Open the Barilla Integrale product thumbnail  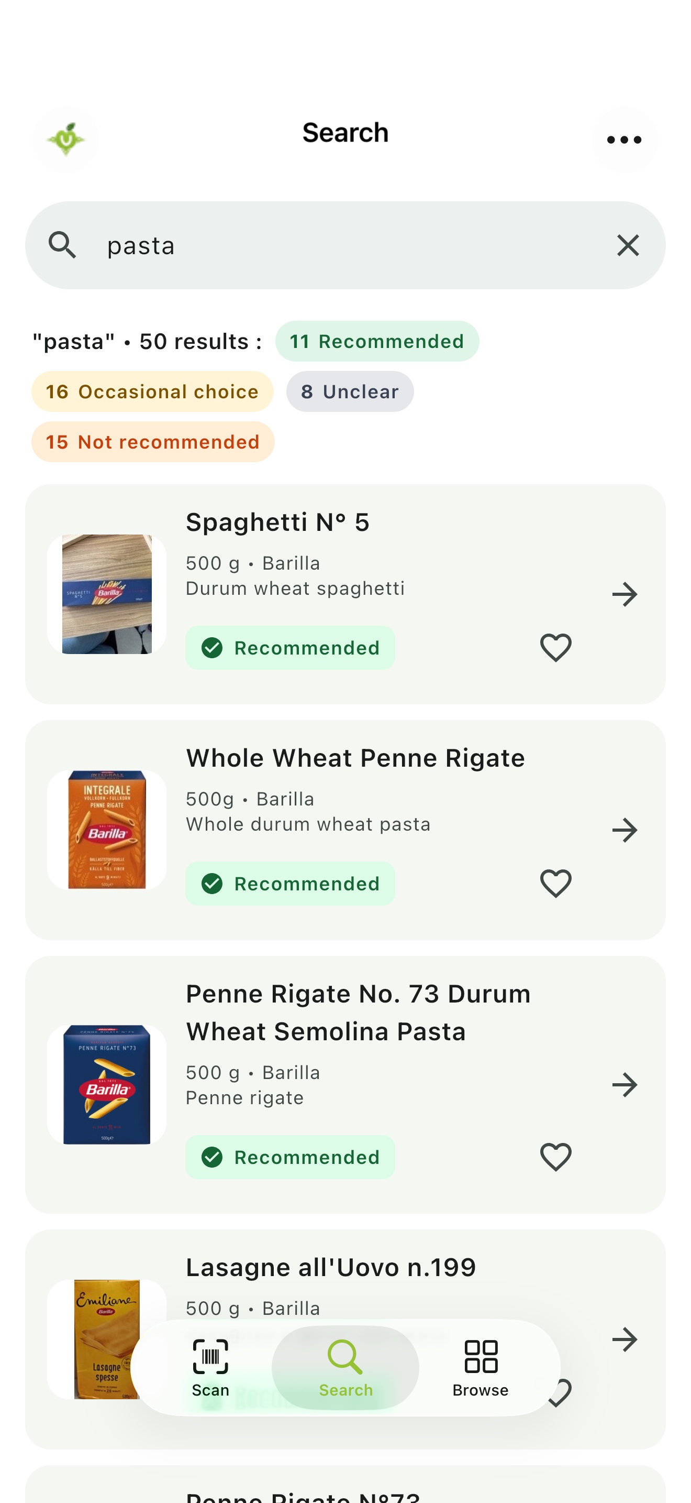coord(107,830)
